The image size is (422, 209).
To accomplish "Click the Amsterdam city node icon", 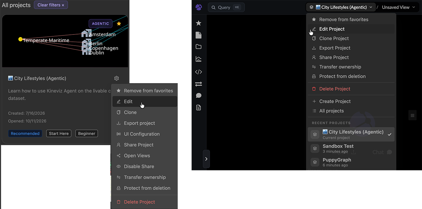I will pos(86,34).
